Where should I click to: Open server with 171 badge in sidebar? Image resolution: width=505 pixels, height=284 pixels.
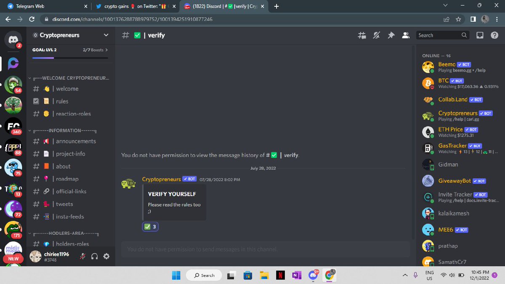[x=13, y=230]
